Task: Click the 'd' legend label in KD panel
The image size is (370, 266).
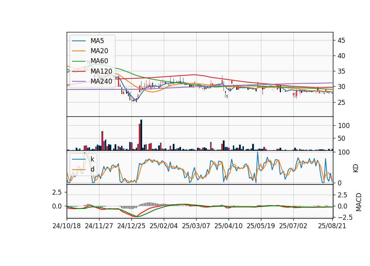Action: click(x=92, y=169)
